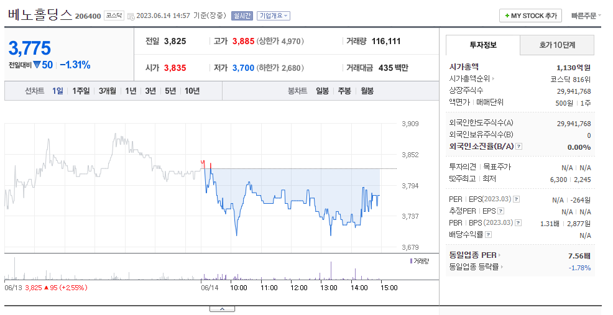
Task: Collapse chart with the bottom up-arrow handle
Action: 222,309
